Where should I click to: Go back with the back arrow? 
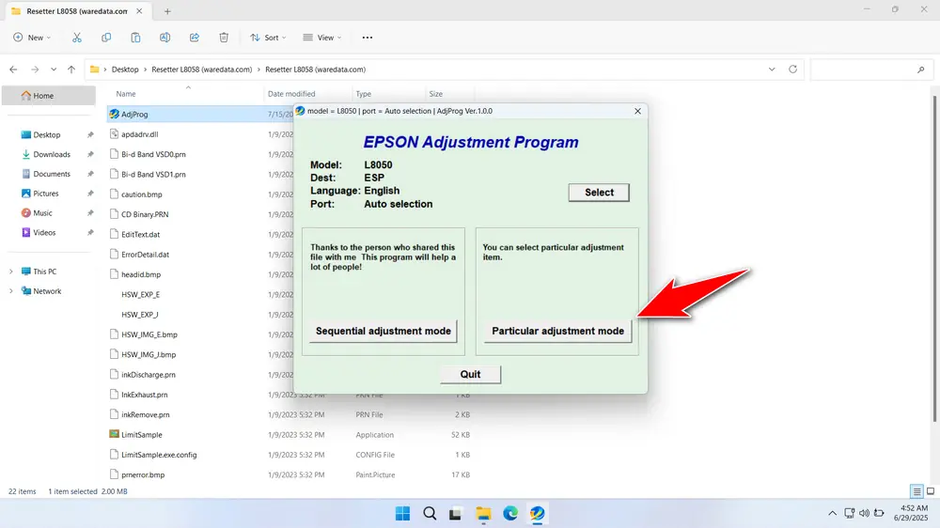[13, 70]
